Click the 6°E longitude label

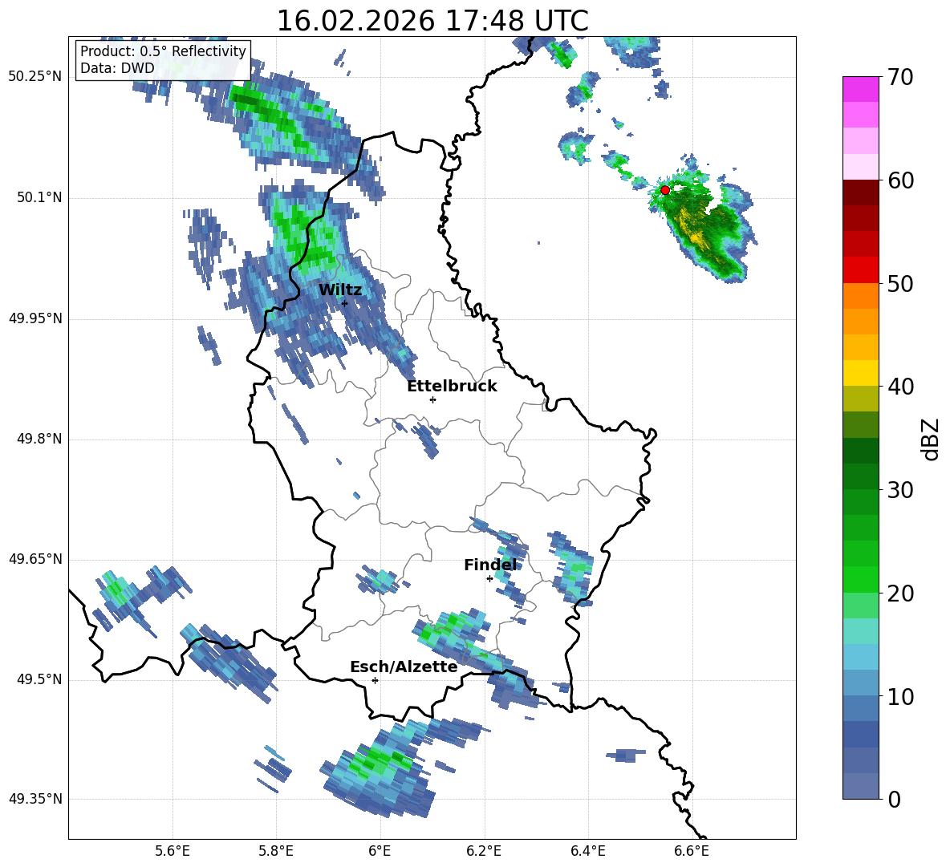click(380, 851)
